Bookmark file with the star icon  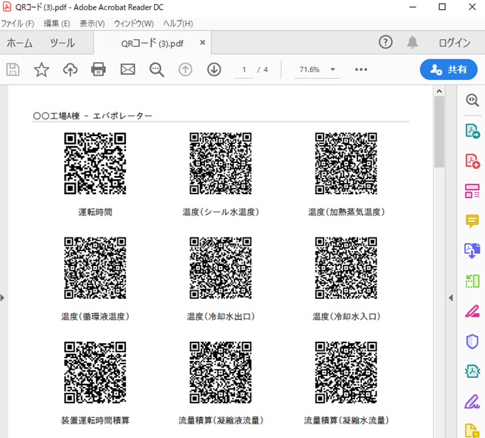(x=41, y=69)
